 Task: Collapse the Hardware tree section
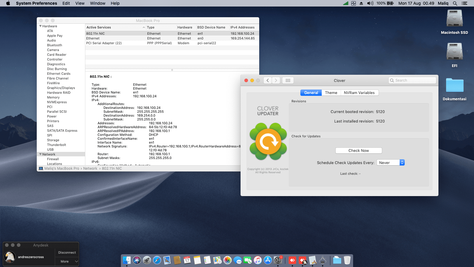point(40,26)
